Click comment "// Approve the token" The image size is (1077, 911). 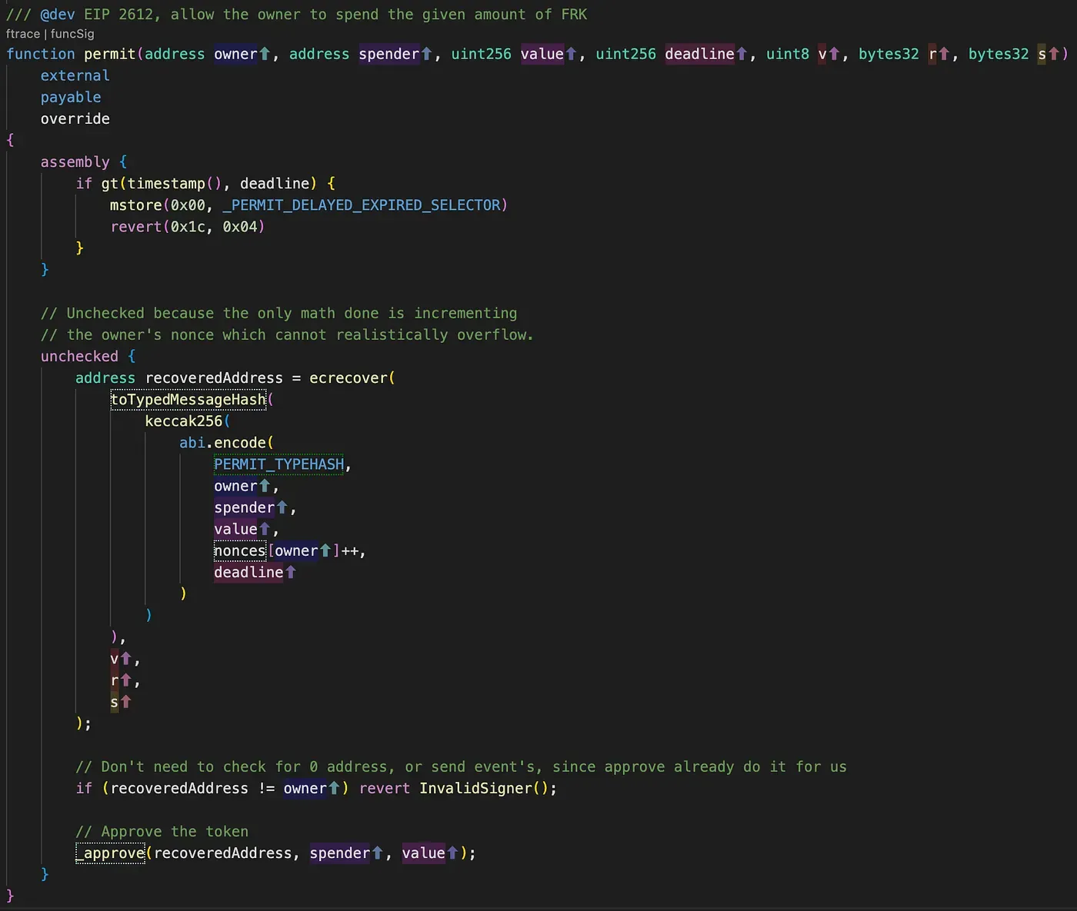point(162,832)
